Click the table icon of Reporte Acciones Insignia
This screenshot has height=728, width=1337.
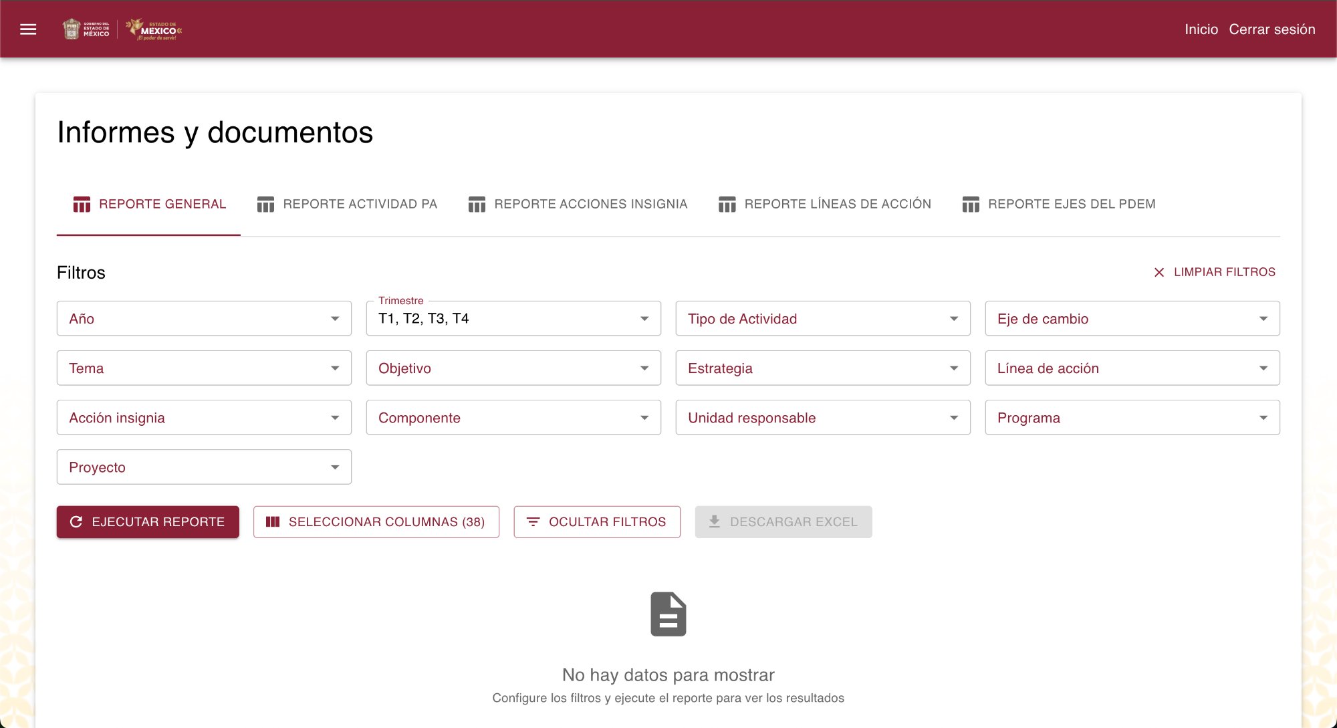(477, 205)
